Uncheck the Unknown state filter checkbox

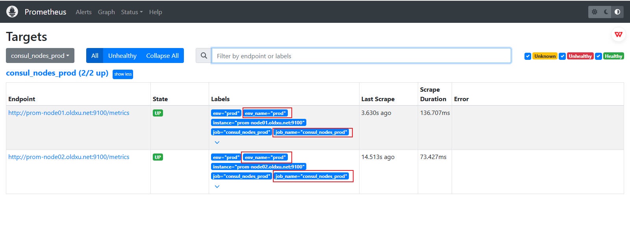pos(528,56)
